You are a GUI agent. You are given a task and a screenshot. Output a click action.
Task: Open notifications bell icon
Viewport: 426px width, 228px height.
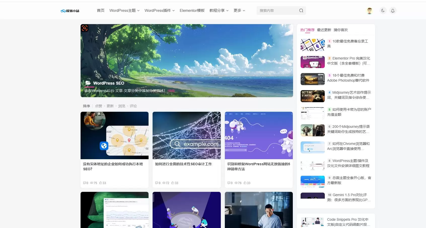393,11
